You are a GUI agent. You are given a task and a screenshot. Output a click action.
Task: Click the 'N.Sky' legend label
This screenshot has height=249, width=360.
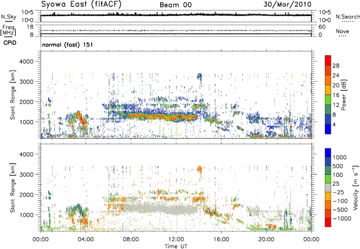click(x=9, y=17)
